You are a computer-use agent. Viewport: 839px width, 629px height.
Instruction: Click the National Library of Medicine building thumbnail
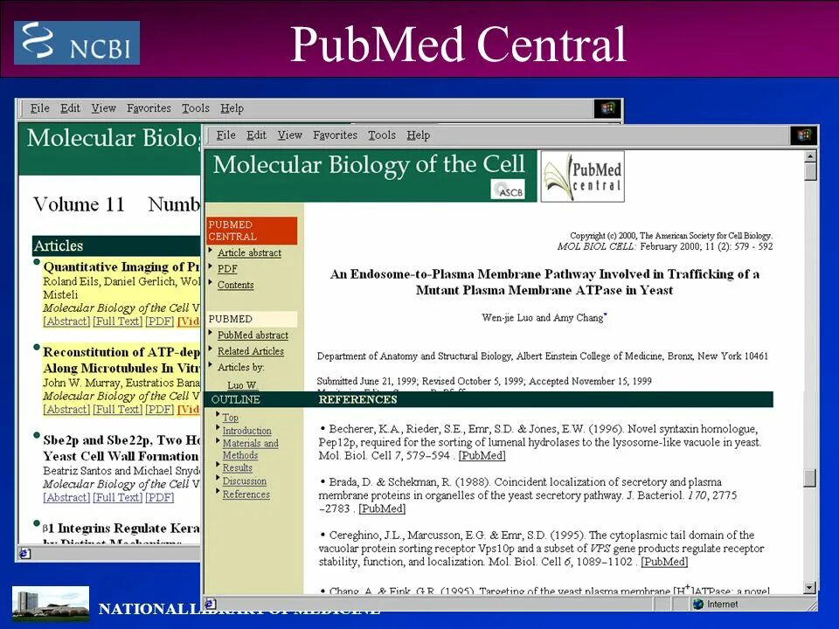(x=51, y=604)
